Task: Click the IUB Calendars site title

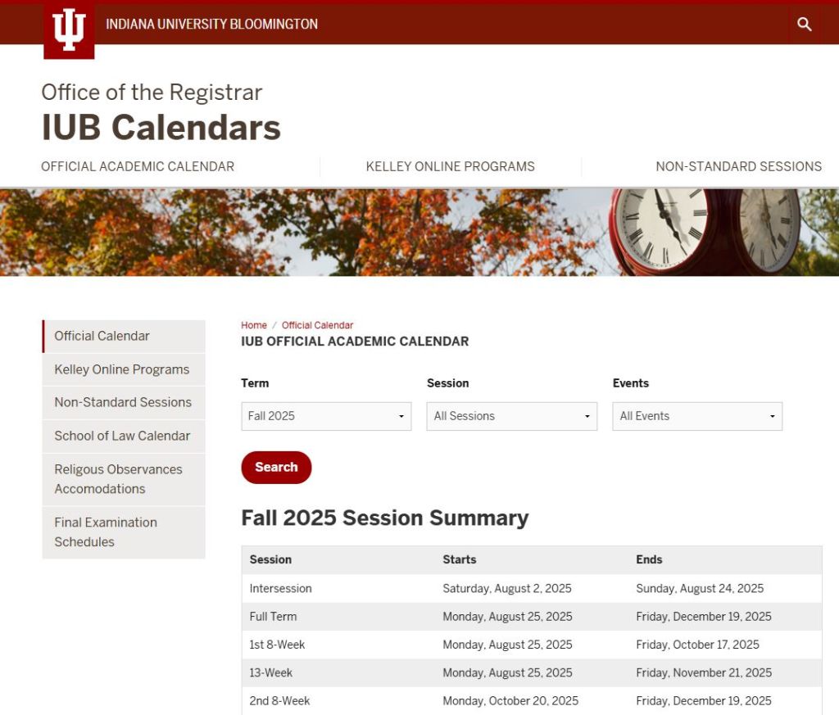Action: [x=161, y=127]
